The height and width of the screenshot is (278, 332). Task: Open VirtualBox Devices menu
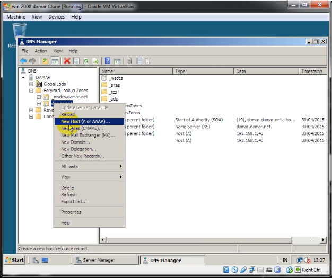56,17
